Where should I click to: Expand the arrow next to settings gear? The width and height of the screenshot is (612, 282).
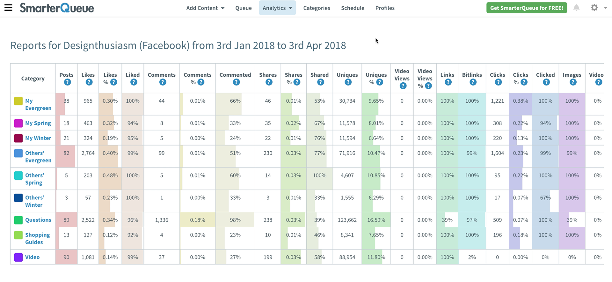click(x=605, y=8)
